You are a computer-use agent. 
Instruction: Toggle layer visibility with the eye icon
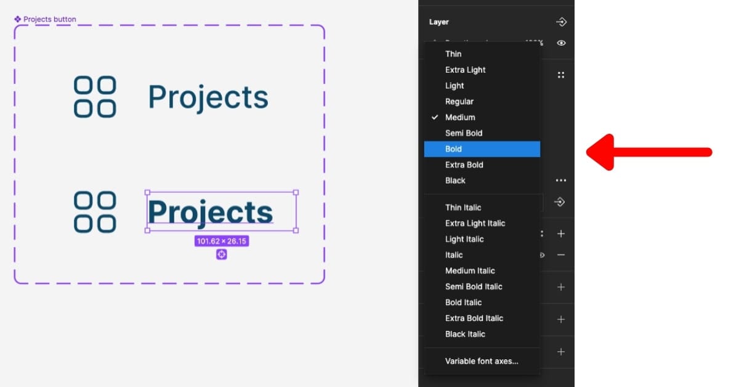tap(561, 43)
